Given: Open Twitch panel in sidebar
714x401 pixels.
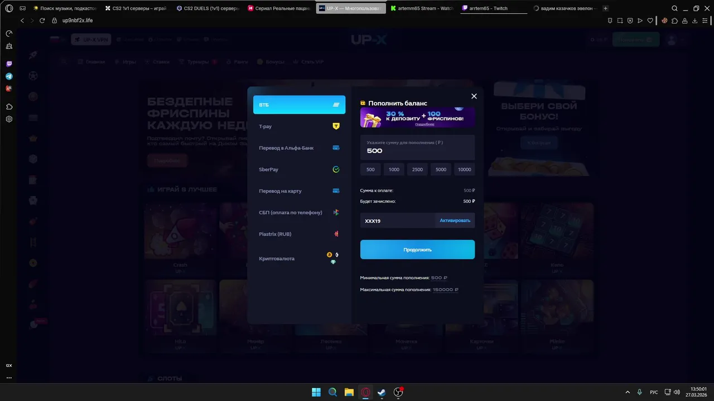Looking at the screenshot, I should click(9, 64).
